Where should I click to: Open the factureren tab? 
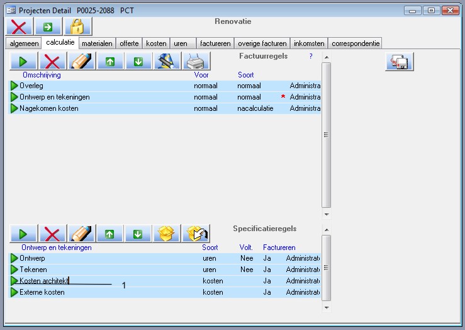coord(215,43)
